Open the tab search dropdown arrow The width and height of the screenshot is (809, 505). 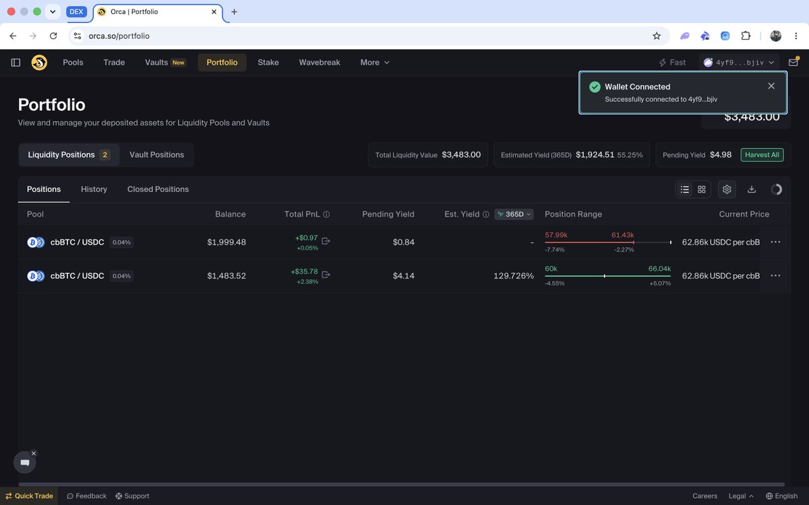[53, 12]
